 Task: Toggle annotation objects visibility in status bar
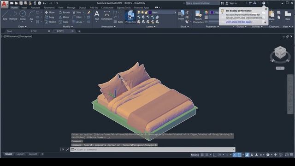coord(247,155)
